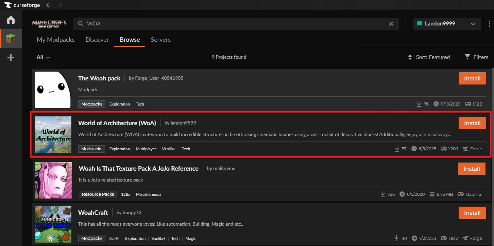The image size is (494, 246).
Task: Click Exploration tag on The Woah pack
Action: [x=120, y=104]
